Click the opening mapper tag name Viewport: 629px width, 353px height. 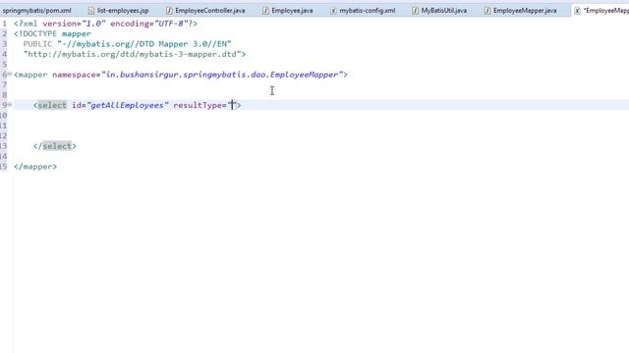tap(32, 75)
